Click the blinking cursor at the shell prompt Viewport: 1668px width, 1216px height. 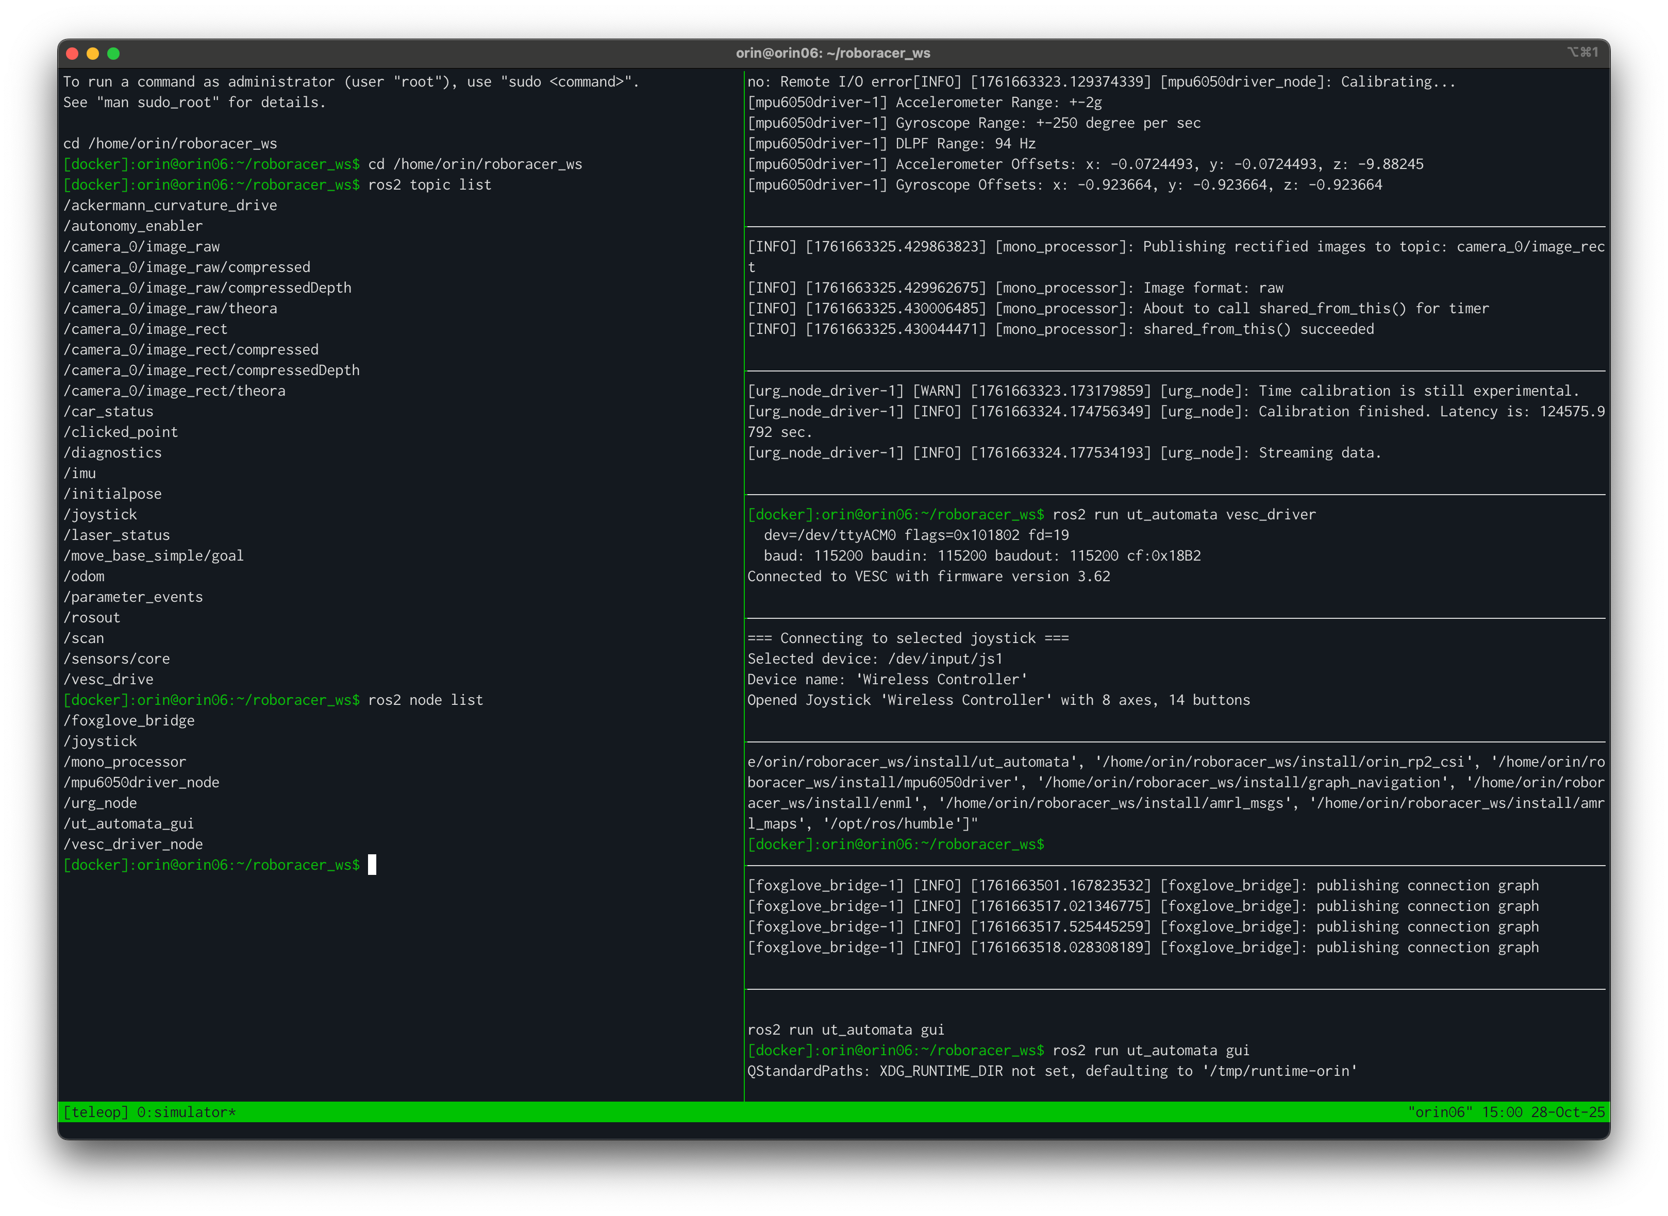[x=371, y=865]
